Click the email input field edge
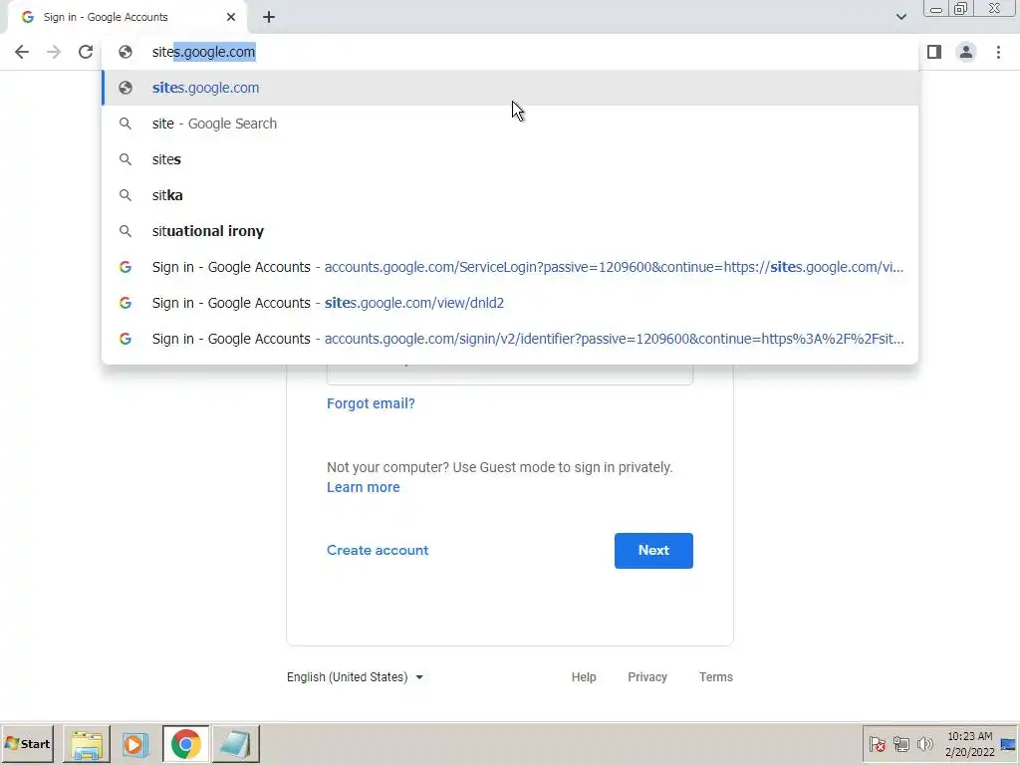1020x765 pixels. pyautogui.click(x=510, y=375)
